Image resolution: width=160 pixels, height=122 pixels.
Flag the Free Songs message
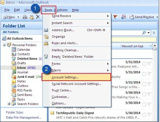(x=150, y=84)
